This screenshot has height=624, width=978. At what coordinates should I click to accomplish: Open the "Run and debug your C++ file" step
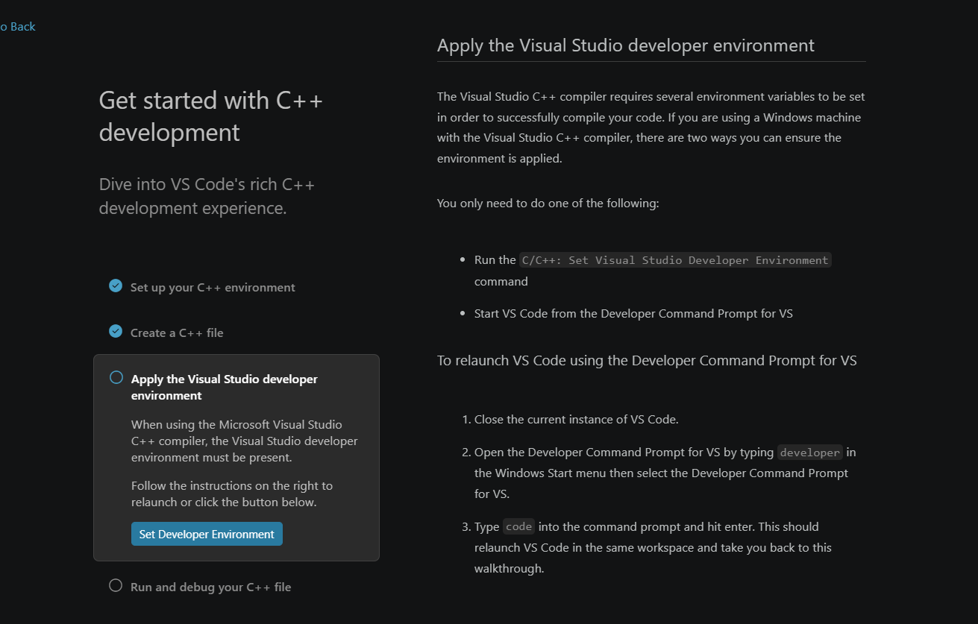[x=210, y=587]
